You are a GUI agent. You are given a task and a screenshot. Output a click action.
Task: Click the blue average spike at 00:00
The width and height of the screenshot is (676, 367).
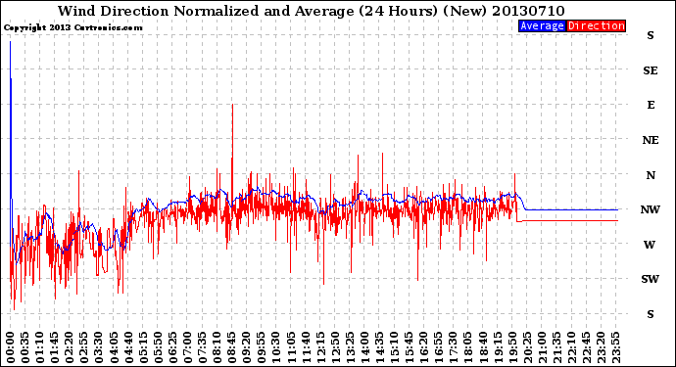[11, 120]
